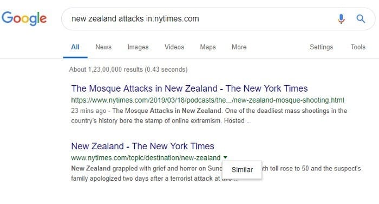The image size is (379, 204).
Task: Select the All results tab
Action: (75, 47)
